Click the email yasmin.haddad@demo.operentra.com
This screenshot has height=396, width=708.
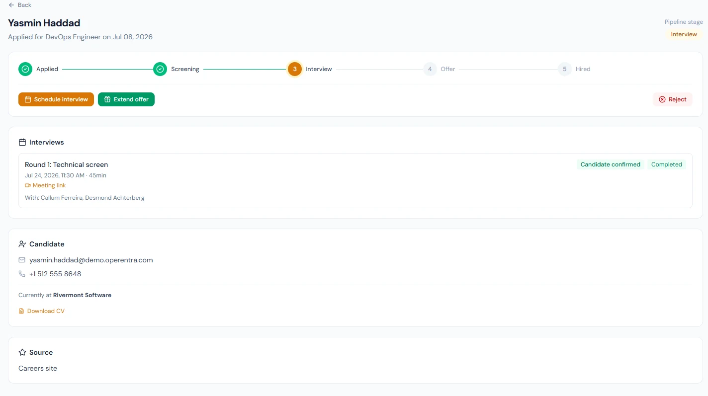(x=91, y=260)
